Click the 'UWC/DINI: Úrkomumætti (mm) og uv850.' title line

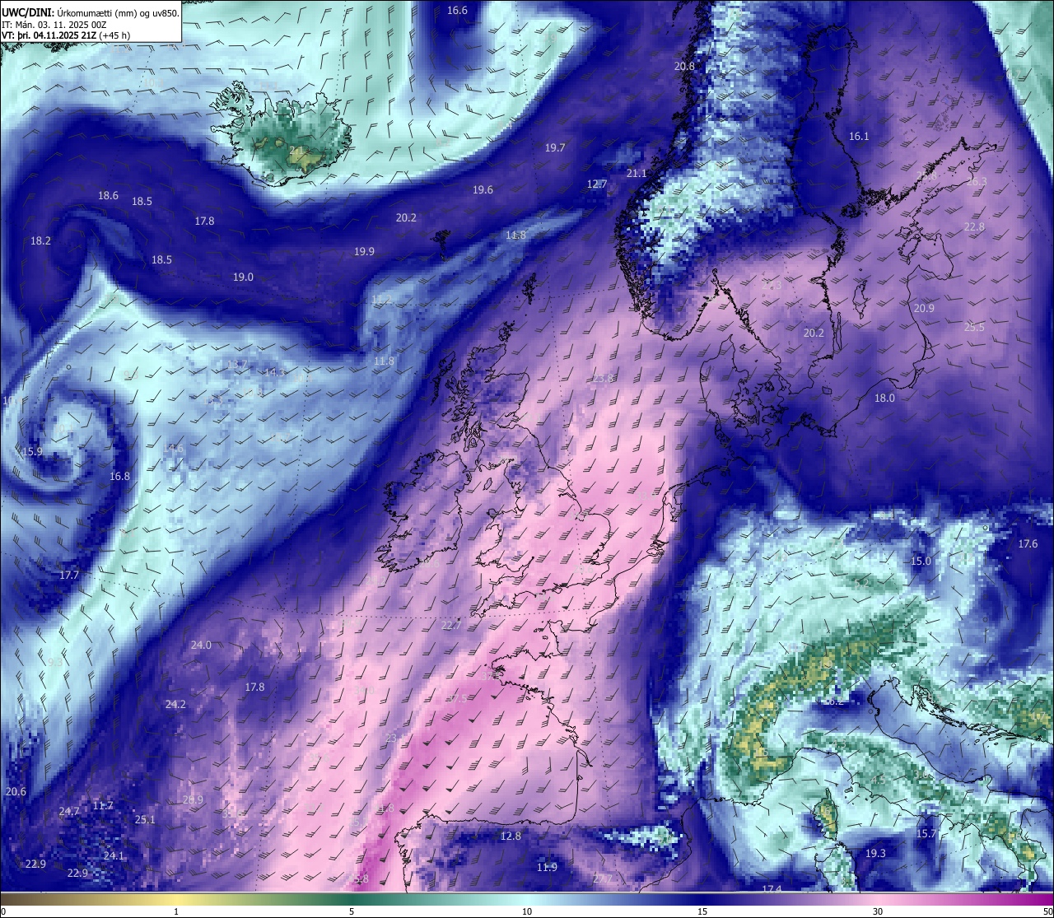pyautogui.click(x=91, y=13)
